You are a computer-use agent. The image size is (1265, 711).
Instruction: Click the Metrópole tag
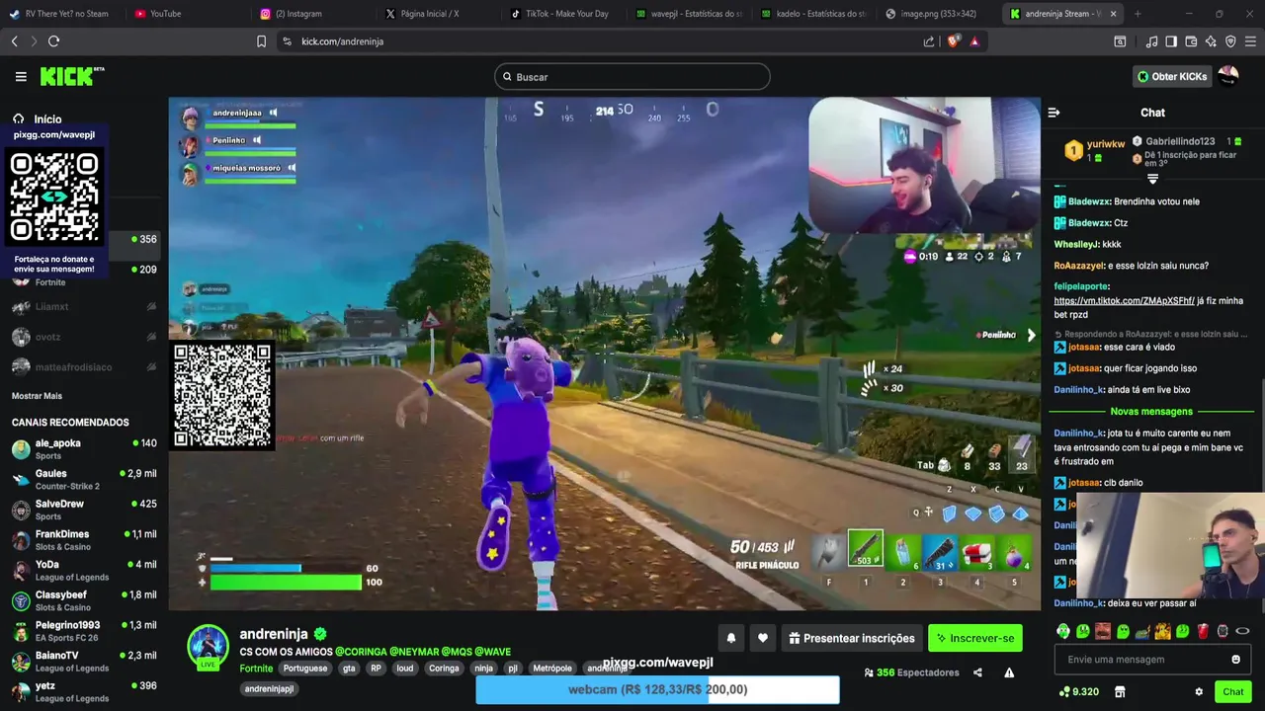pyautogui.click(x=552, y=669)
